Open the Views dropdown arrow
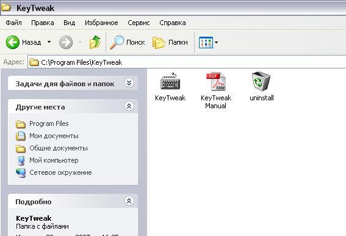The width and height of the screenshot is (346, 236). tap(216, 42)
